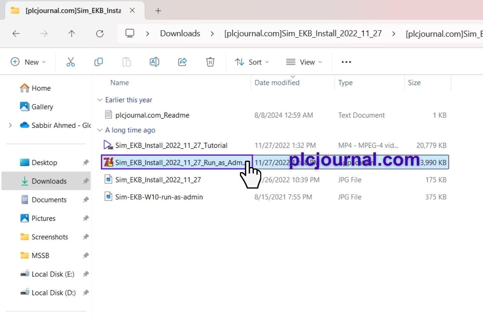Click the Tutorial MP4 file icon
This screenshot has height=318, width=483.
(x=108, y=145)
